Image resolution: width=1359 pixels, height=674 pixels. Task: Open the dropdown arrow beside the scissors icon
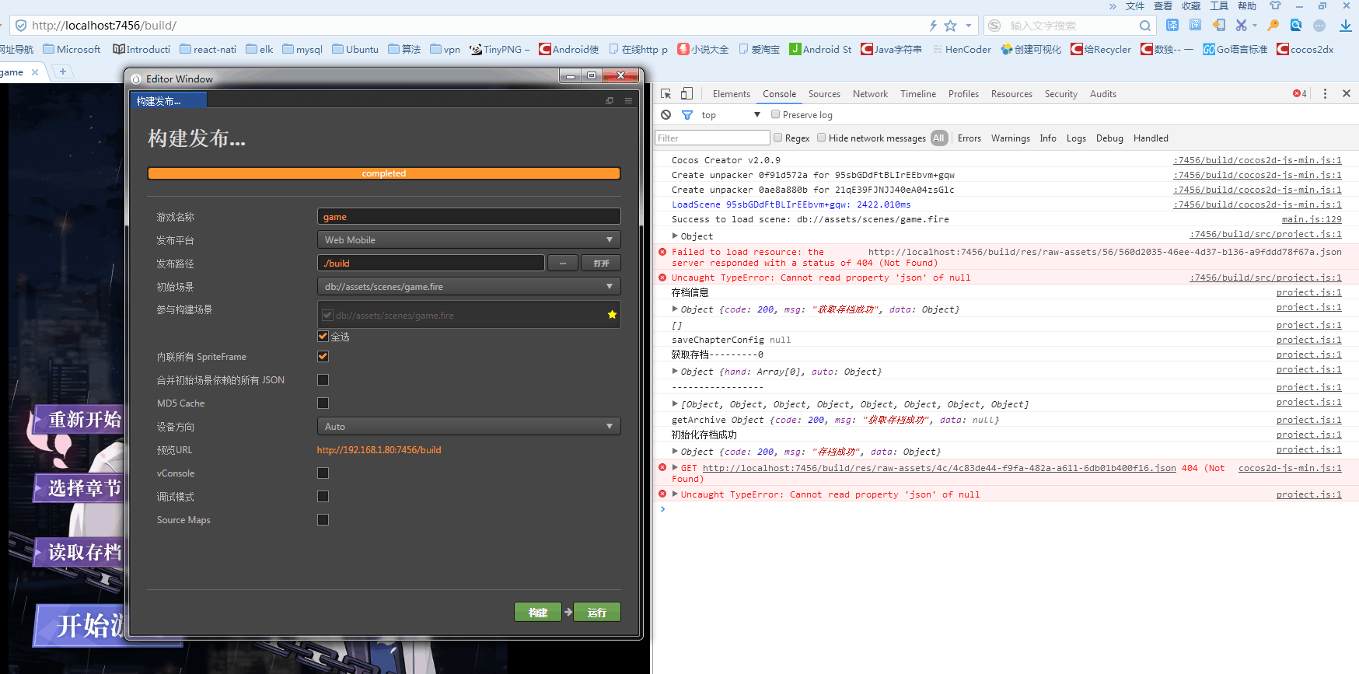coord(1254,26)
